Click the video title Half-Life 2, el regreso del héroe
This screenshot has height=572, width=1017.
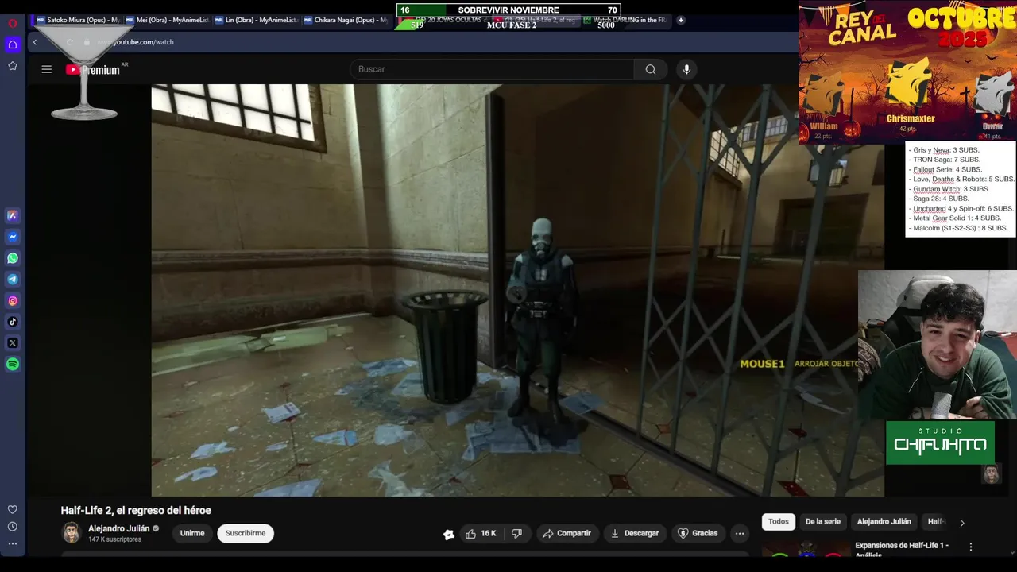click(136, 510)
